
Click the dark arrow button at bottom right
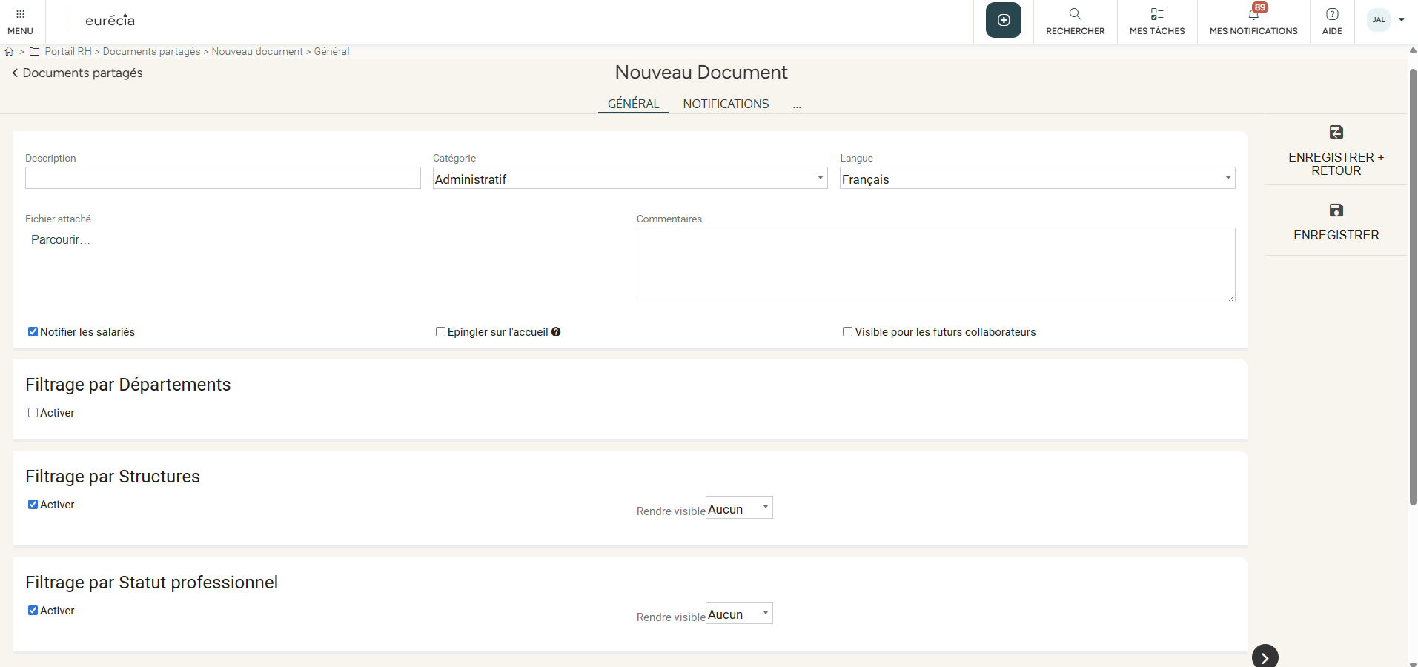coord(1265,657)
